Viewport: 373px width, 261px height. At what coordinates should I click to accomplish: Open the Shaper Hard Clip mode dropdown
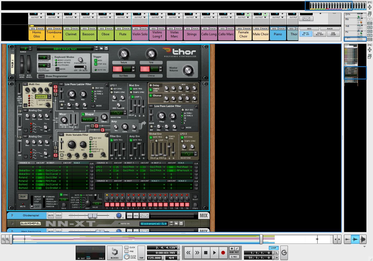[x=88, y=119]
